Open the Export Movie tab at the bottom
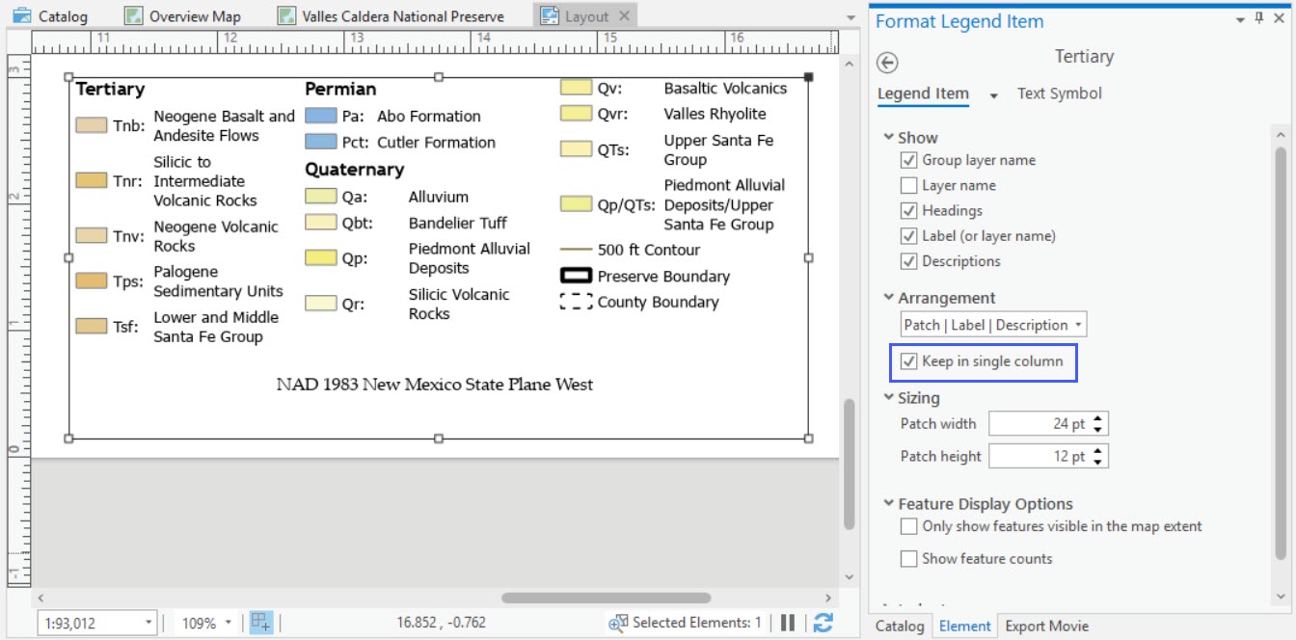The image size is (1296, 640). point(1046,627)
